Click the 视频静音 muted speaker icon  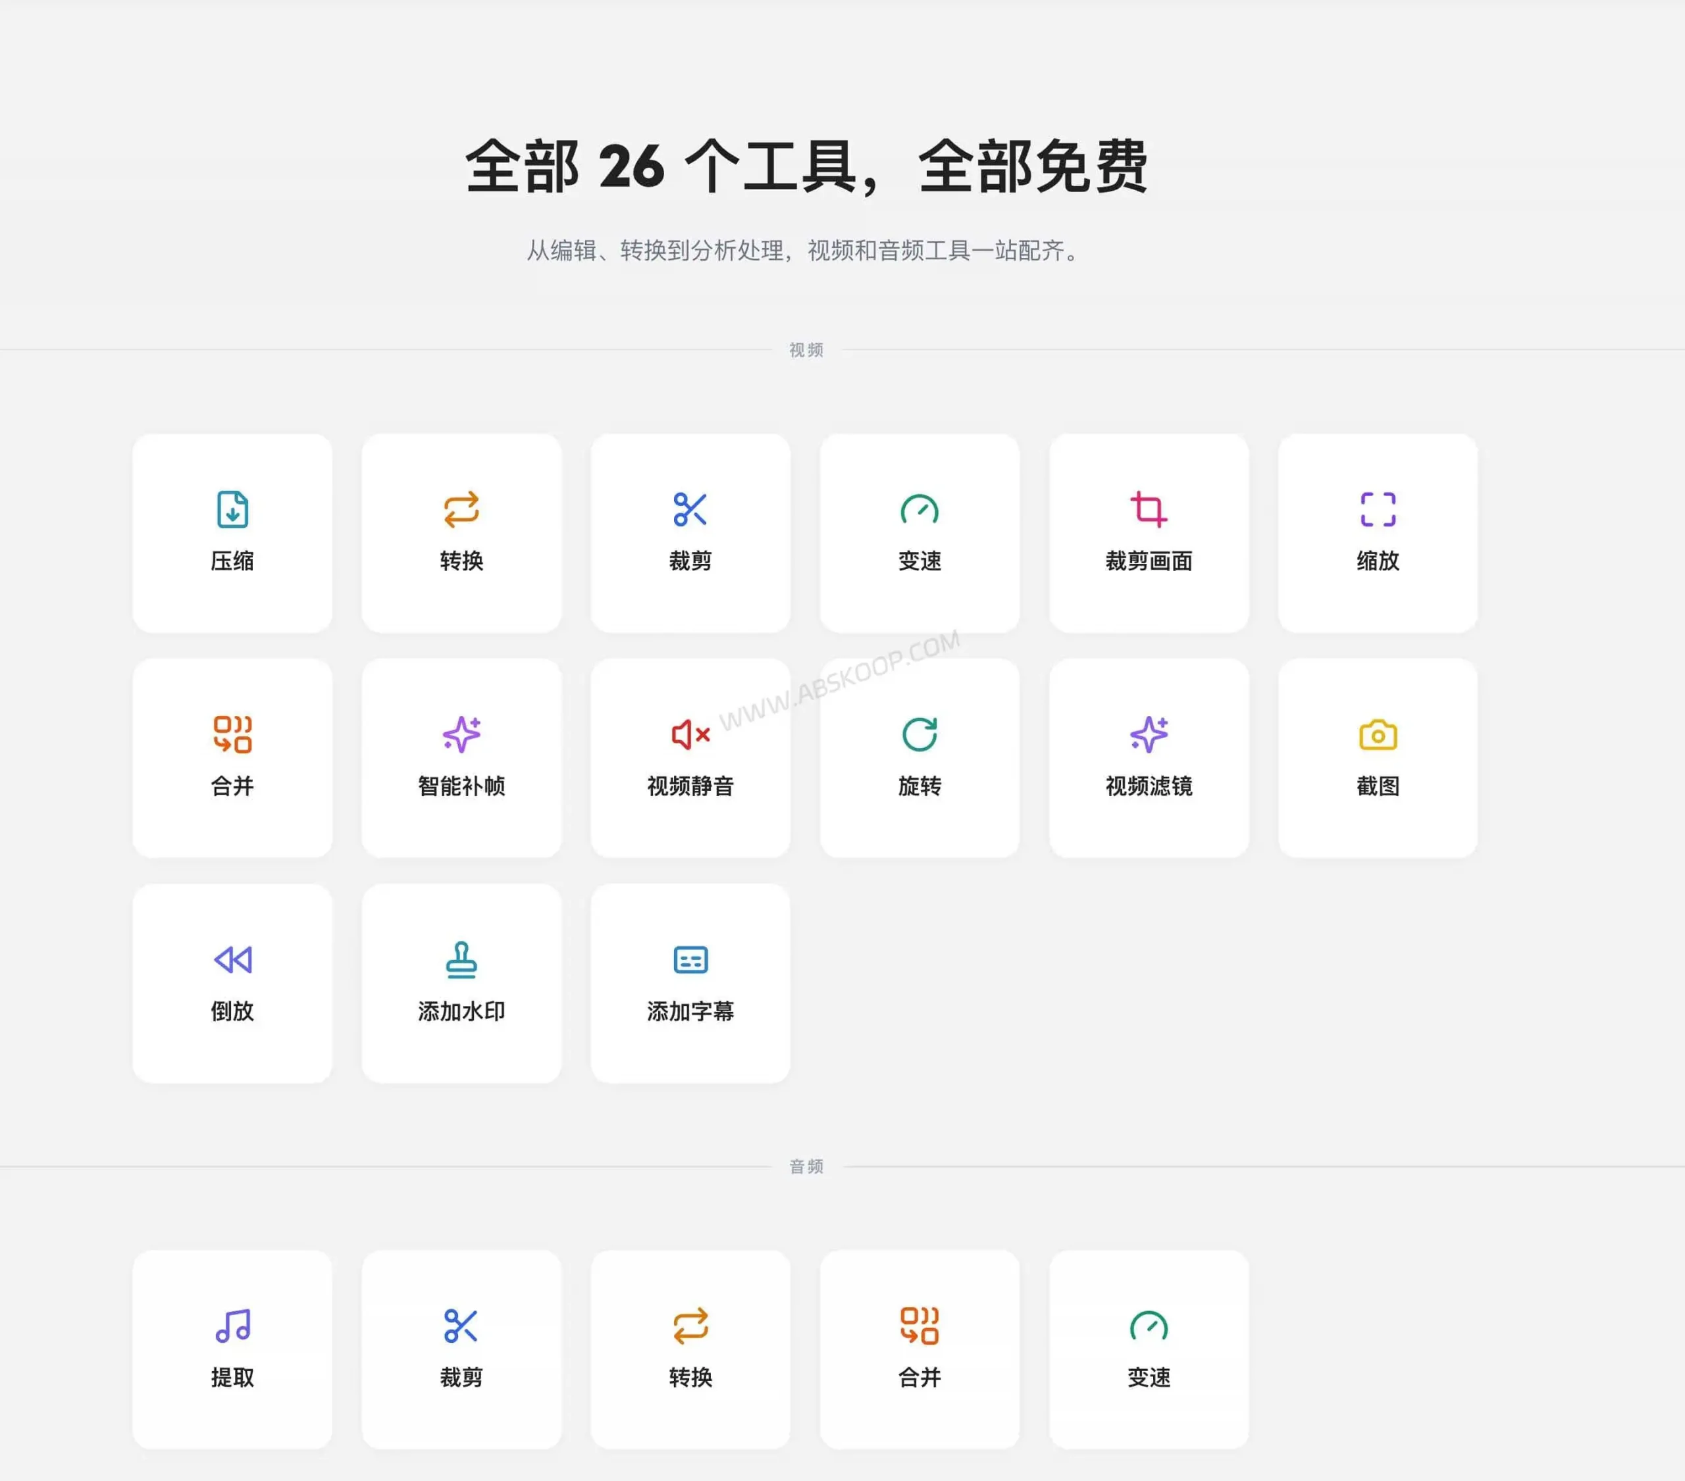pyautogui.click(x=691, y=734)
